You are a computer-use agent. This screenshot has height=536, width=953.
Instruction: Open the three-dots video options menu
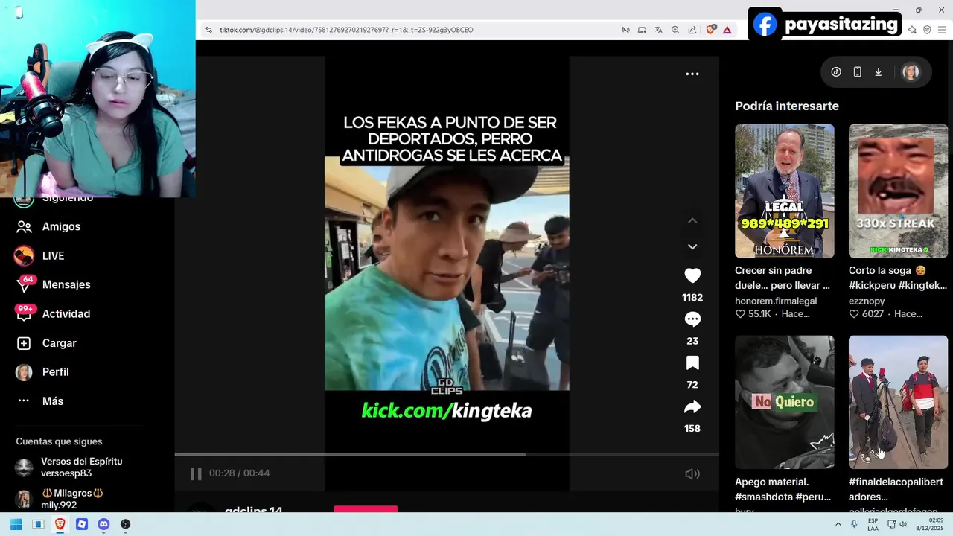[692, 74]
